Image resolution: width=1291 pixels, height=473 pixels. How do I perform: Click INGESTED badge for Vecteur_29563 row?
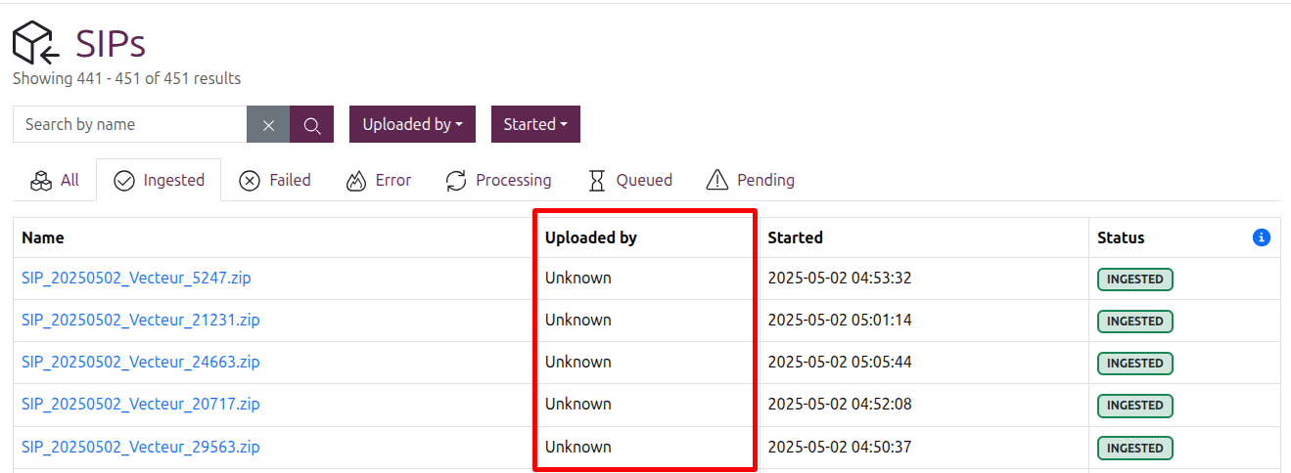pos(1135,449)
